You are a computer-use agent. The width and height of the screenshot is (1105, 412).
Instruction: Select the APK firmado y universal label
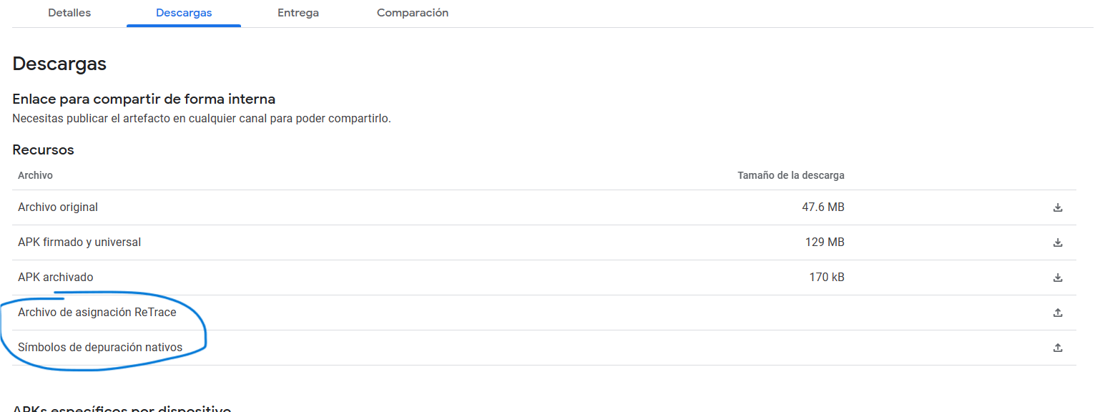(x=79, y=242)
